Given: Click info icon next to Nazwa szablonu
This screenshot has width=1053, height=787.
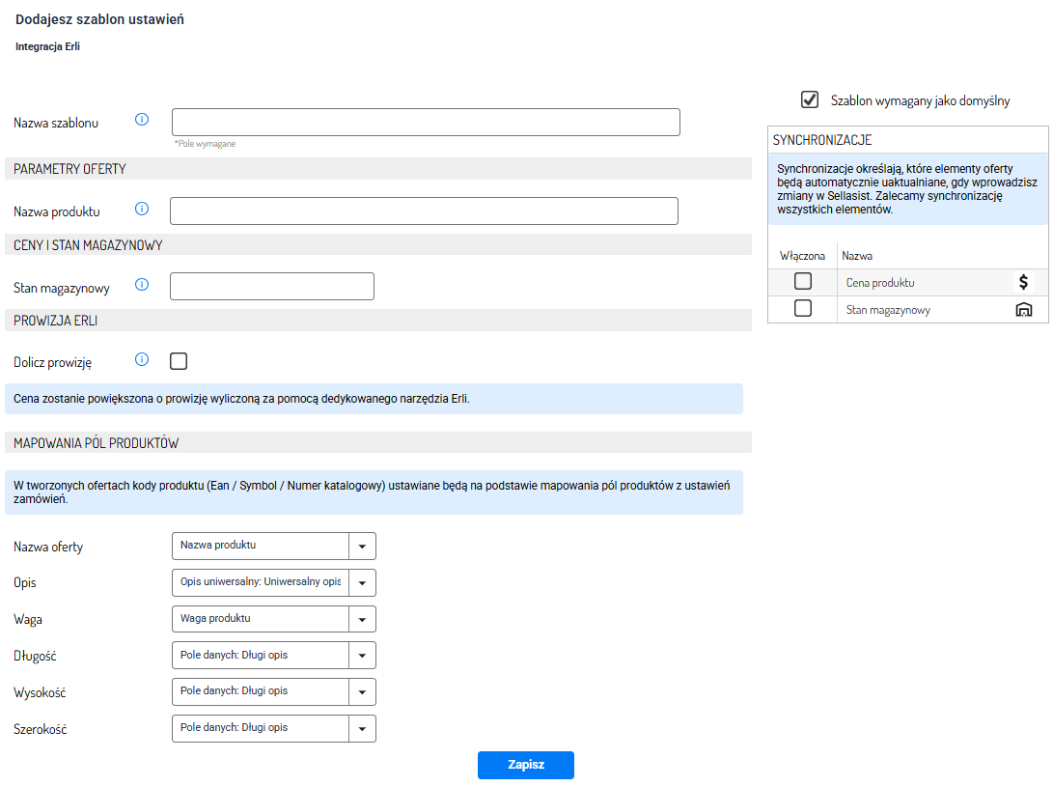Looking at the screenshot, I should (x=142, y=120).
